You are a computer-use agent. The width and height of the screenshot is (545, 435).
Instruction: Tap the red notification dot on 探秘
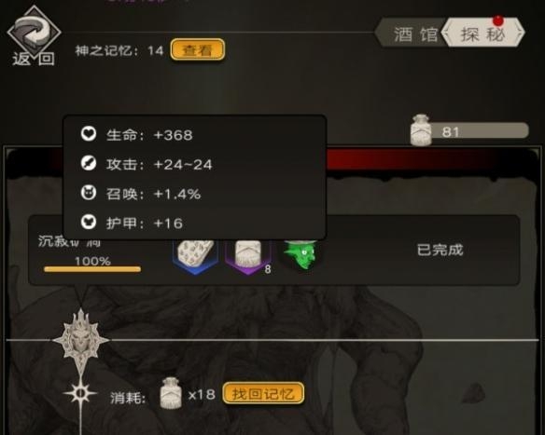(x=498, y=20)
